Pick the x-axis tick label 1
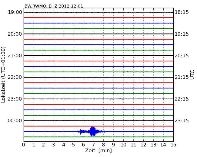The width and height of the screenshot is (197, 157). coord(34,145)
